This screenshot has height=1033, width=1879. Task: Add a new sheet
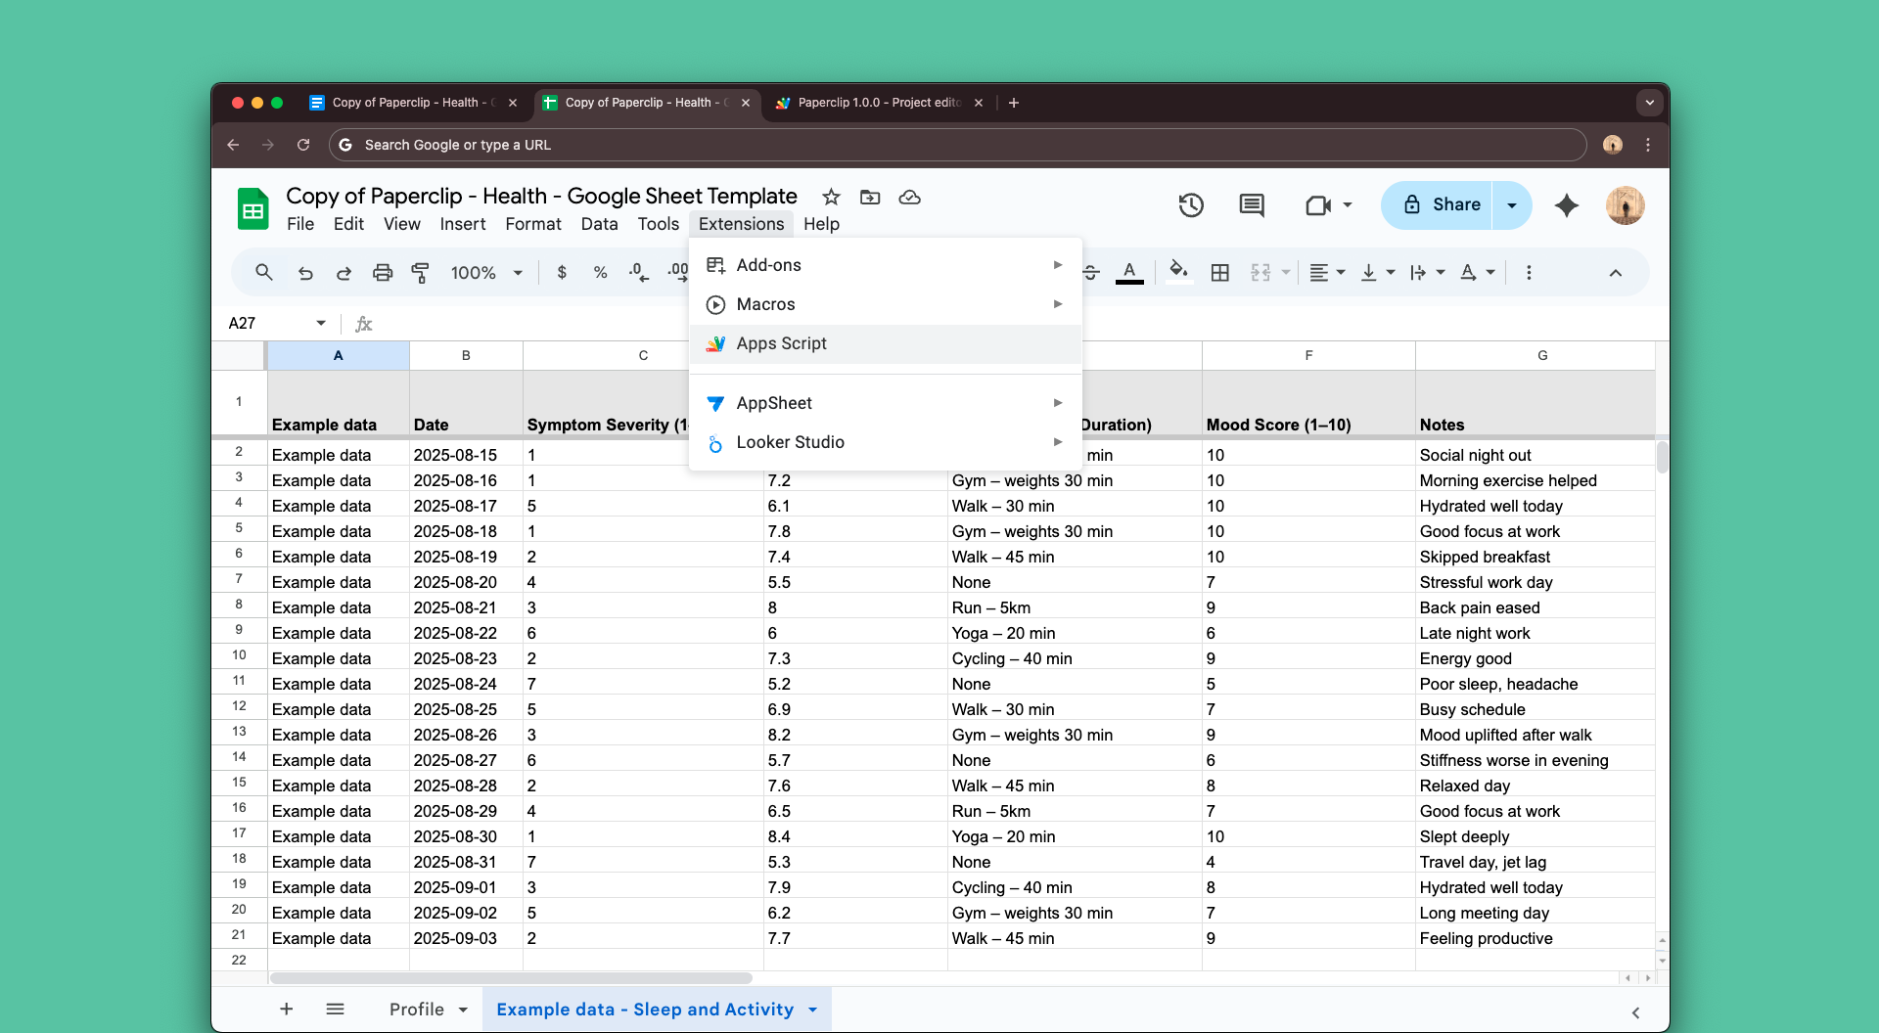[286, 1009]
